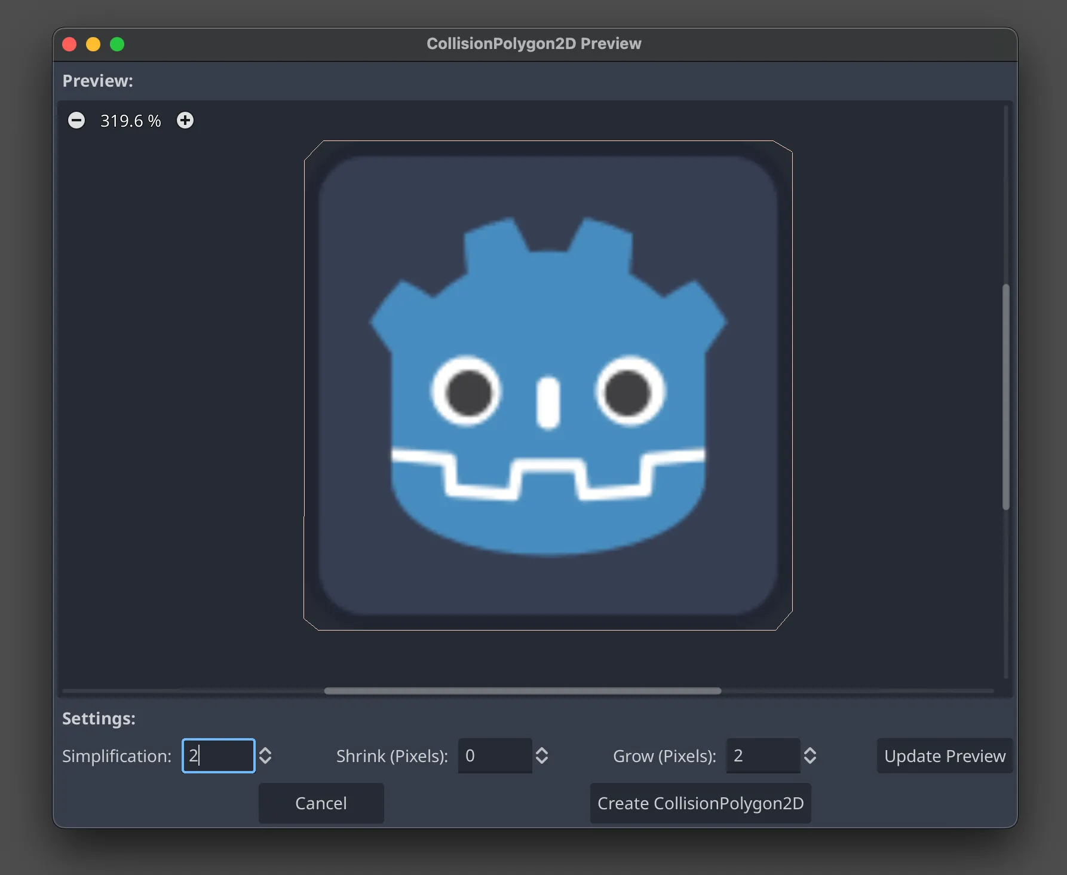Click the Grow (Pixels) spinner arrows
The height and width of the screenshot is (875, 1067).
810,755
